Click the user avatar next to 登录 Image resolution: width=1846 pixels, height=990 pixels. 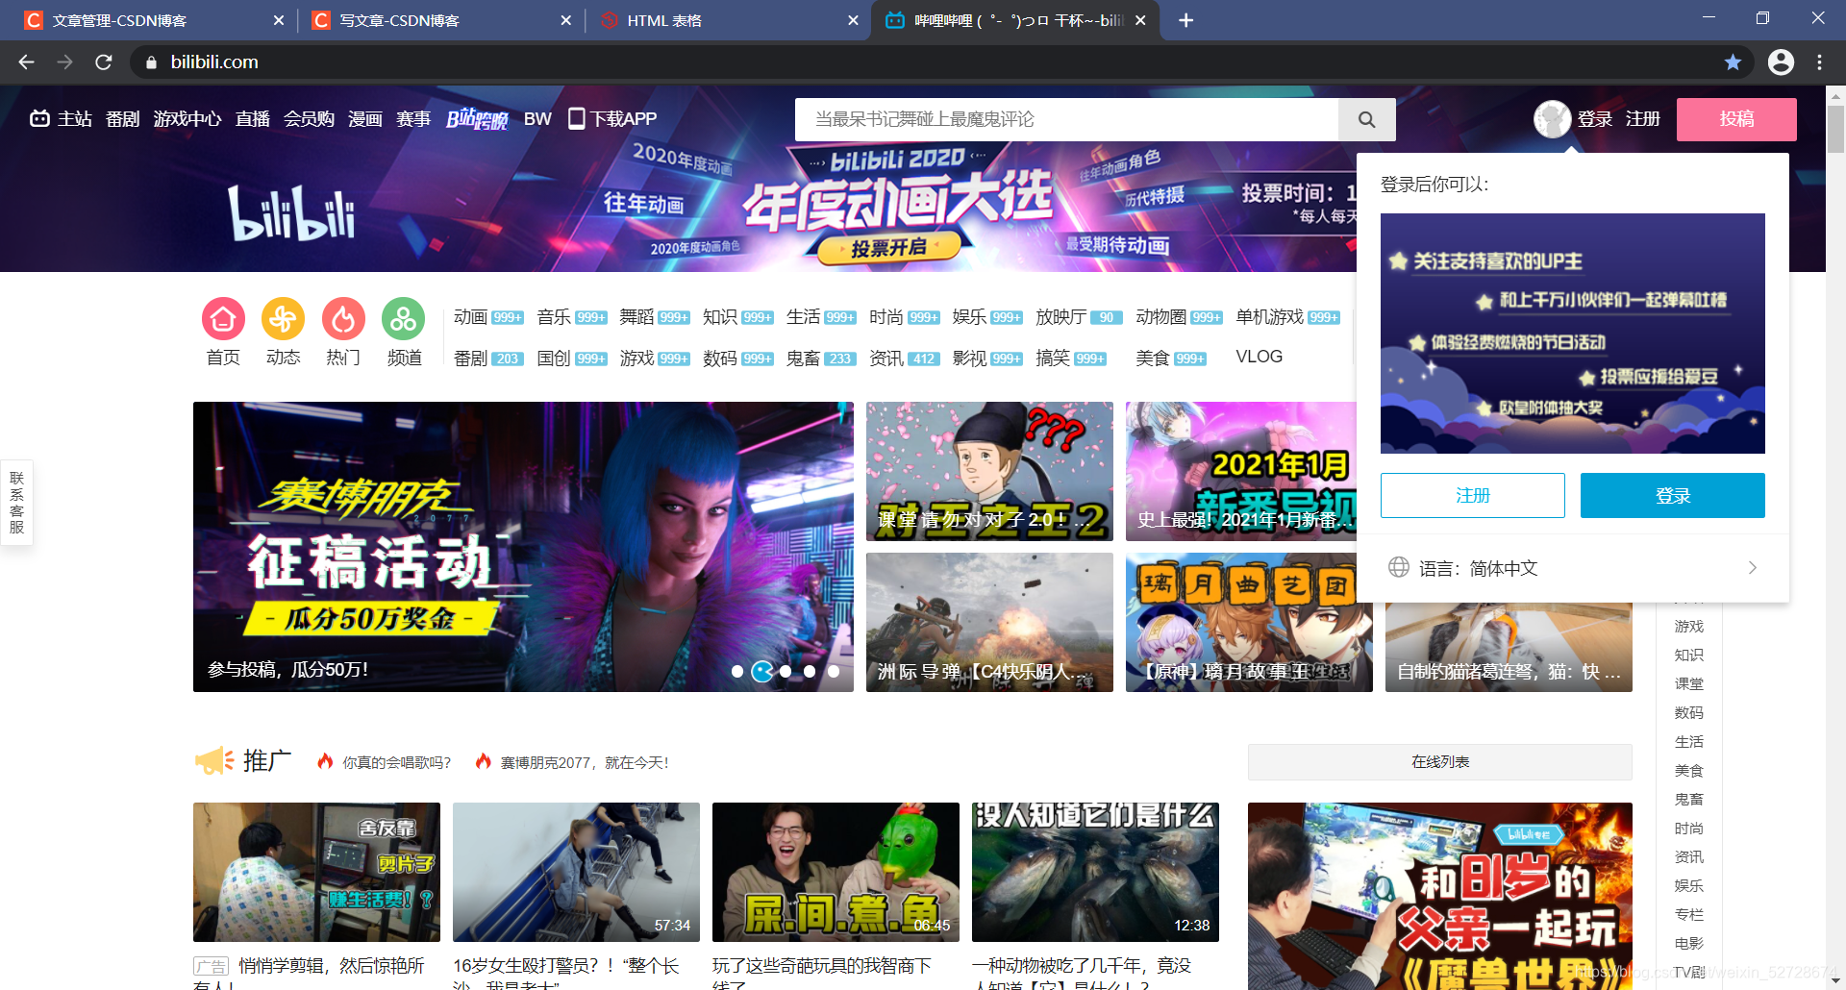click(x=1552, y=119)
